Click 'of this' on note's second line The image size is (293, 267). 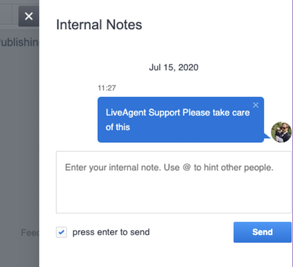tap(118, 127)
